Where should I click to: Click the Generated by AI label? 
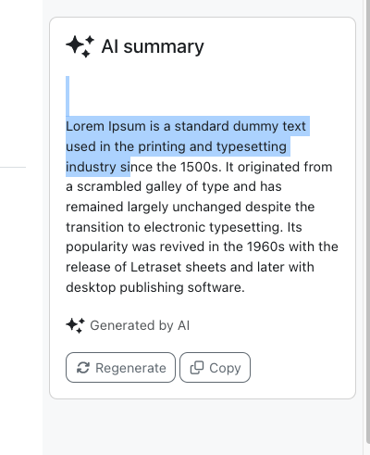[140, 325]
